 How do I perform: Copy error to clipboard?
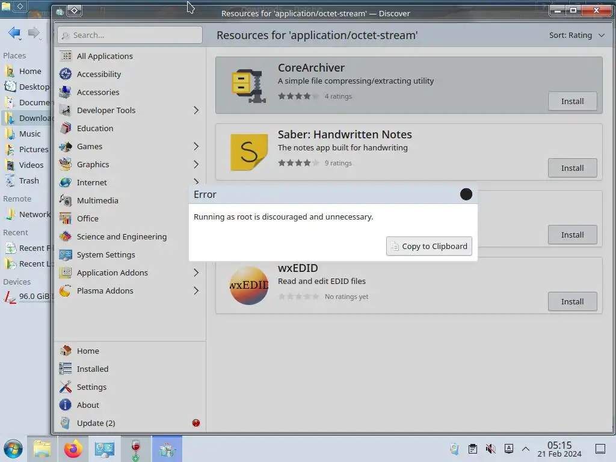click(x=429, y=246)
